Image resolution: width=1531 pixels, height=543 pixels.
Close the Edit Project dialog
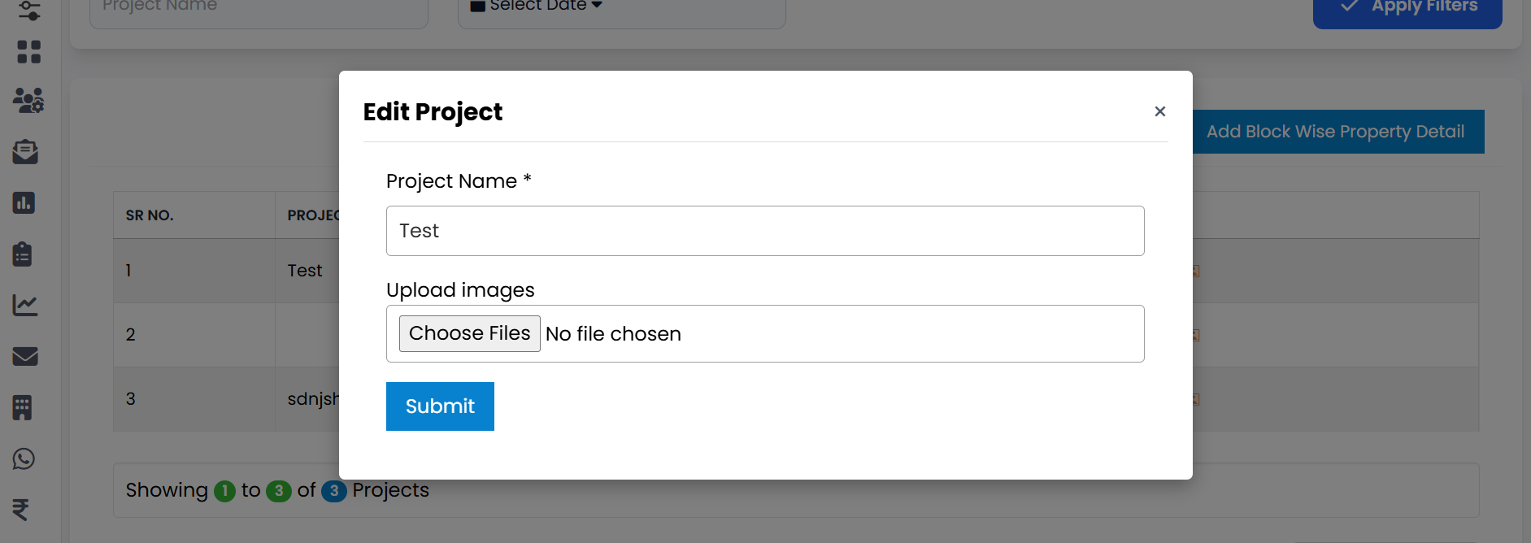coord(1159,111)
